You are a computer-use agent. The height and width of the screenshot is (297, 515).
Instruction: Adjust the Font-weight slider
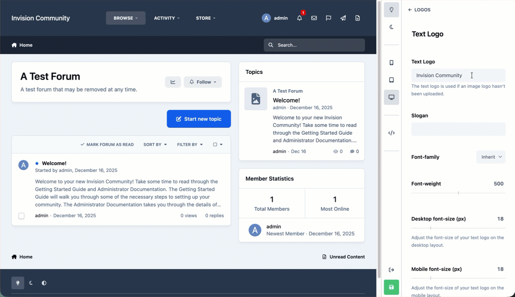[458, 193]
